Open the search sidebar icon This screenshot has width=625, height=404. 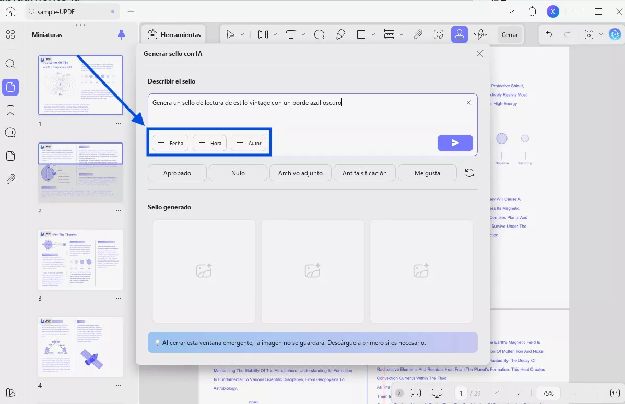(10, 64)
